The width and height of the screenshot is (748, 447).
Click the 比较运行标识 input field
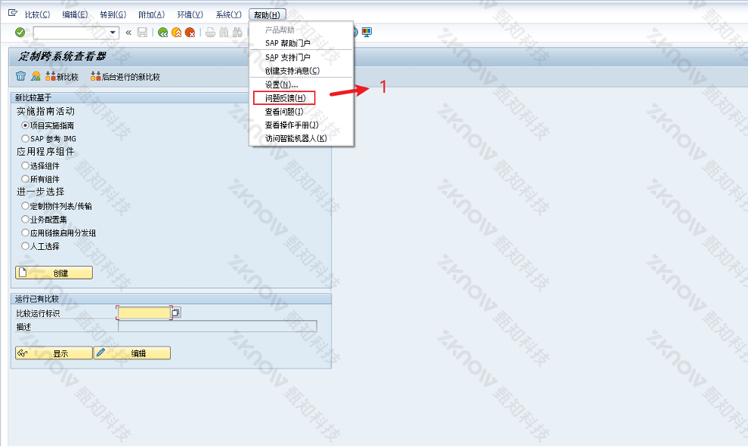tap(144, 313)
